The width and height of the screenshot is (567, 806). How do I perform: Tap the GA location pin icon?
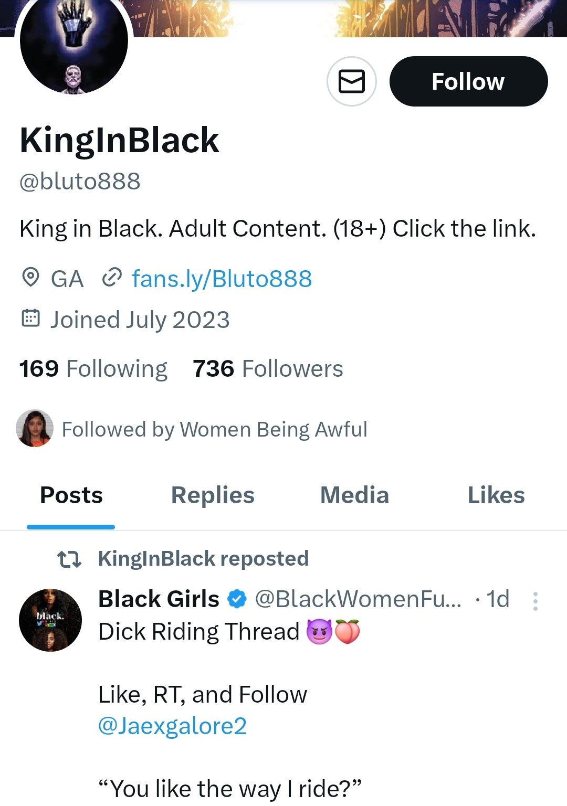pyautogui.click(x=30, y=277)
